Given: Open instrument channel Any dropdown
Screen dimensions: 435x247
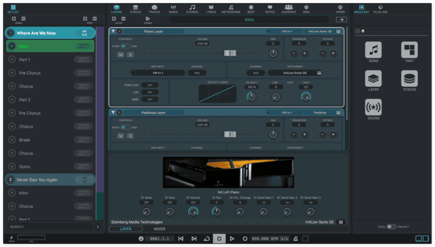Looking at the screenshot, I should click(x=256, y=73).
